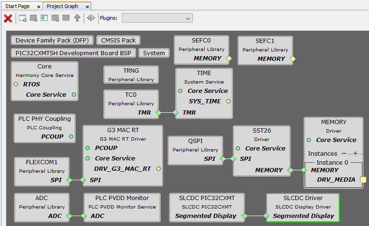Click the green arrow enter group icon
The height and width of the screenshot is (226, 369).
(44, 18)
